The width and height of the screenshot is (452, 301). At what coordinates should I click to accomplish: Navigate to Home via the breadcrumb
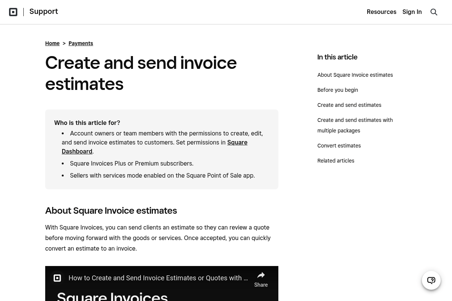[x=52, y=43]
